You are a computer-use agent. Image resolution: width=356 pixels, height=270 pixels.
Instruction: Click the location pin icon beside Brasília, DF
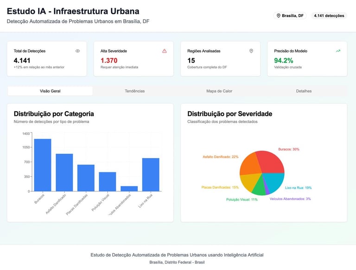click(278, 16)
